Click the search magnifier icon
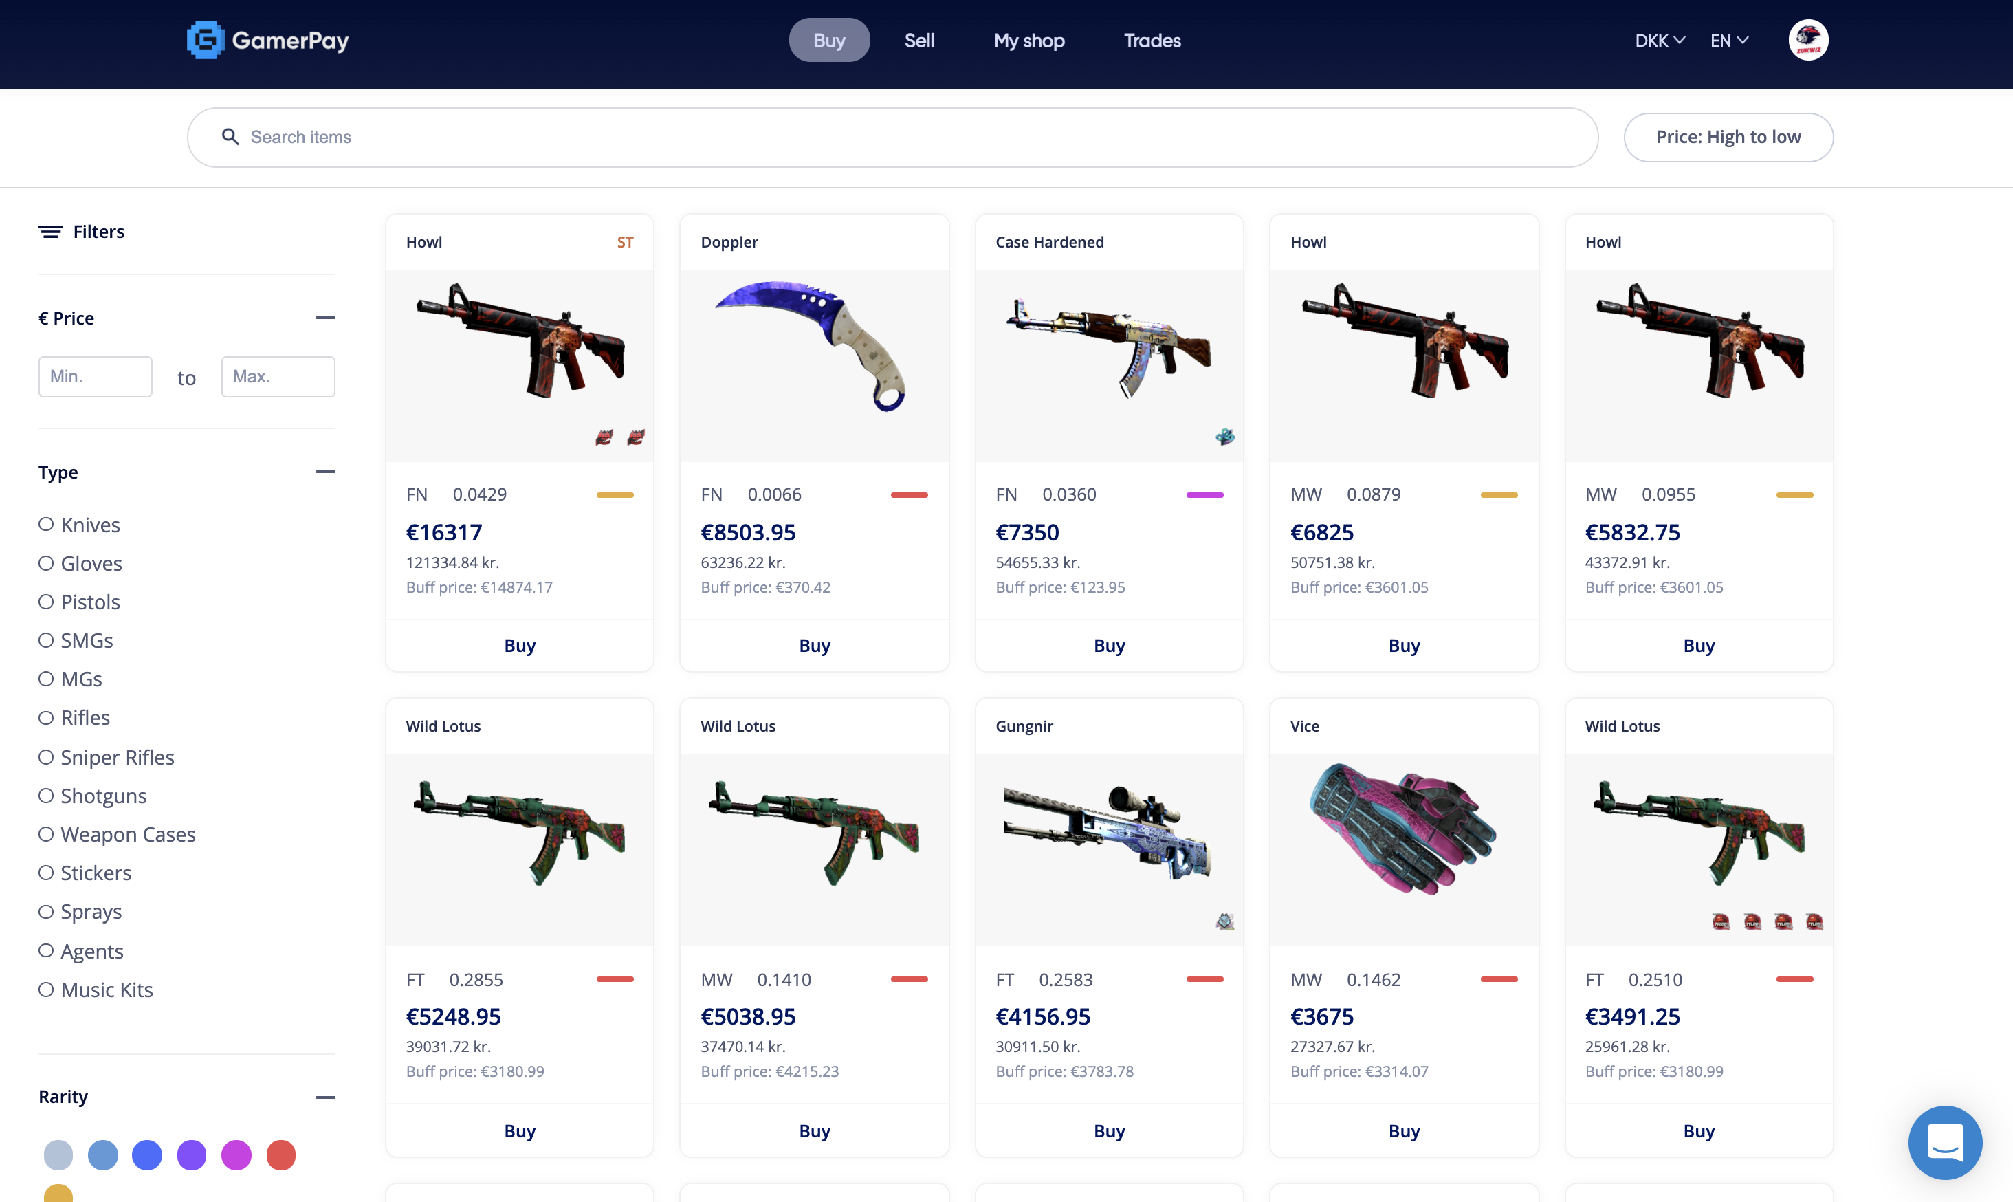Viewport: 2013px width, 1202px height. click(231, 137)
